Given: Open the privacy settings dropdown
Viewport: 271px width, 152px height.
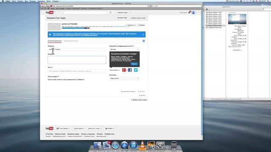Looking at the screenshot, I should [x=124, y=49].
